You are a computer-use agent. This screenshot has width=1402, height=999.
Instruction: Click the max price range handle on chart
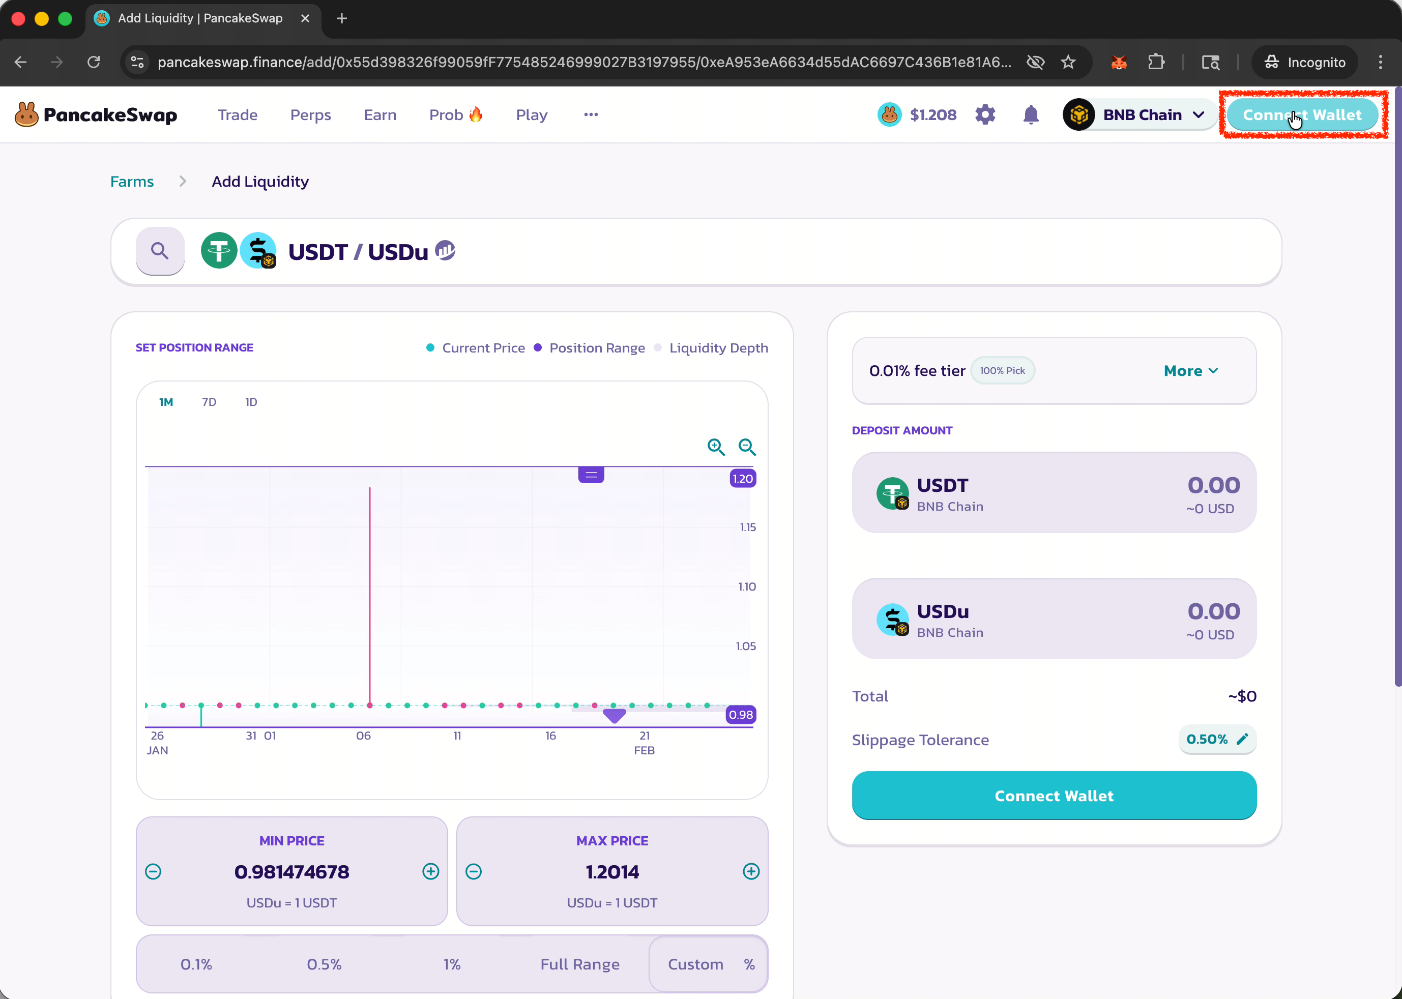(591, 475)
